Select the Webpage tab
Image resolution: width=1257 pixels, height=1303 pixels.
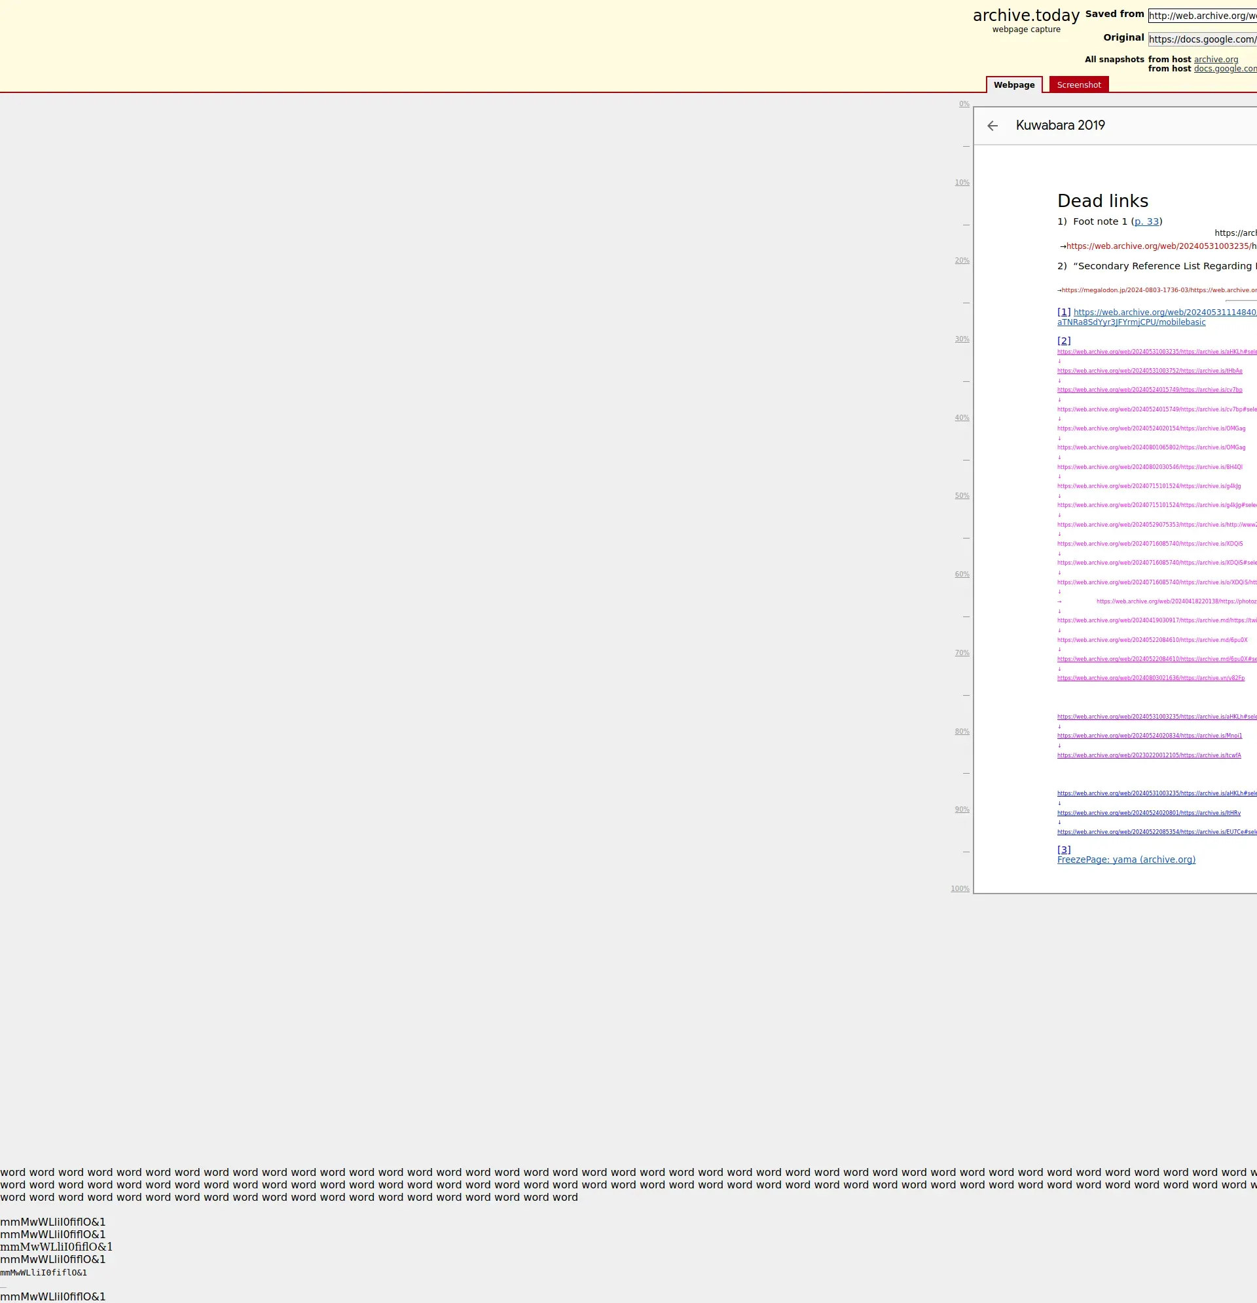pyautogui.click(x=1014, y=85)
